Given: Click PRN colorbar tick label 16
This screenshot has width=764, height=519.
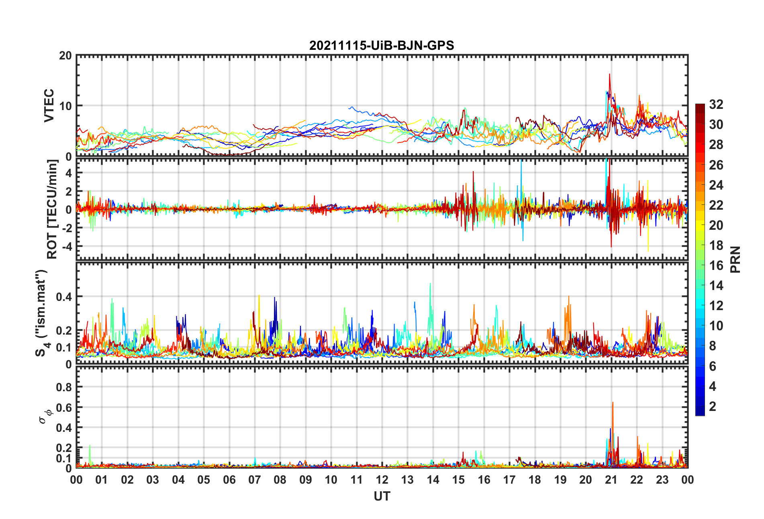Looking at the screenshot, I should point(716,265).
